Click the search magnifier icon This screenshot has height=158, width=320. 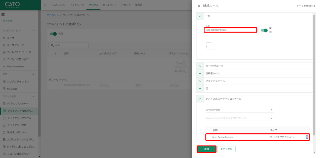[x=52, y=45]
